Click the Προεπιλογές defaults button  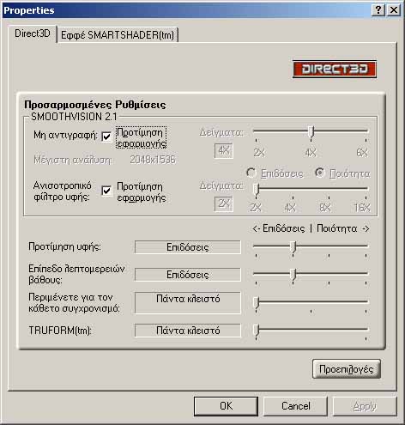(x=347, y=369)
